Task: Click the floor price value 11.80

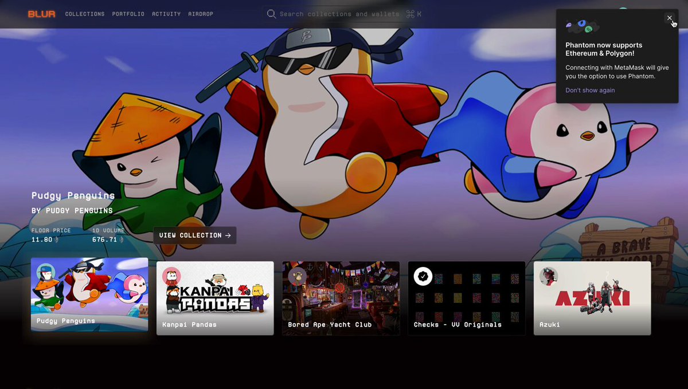Action: coord(42,239)
